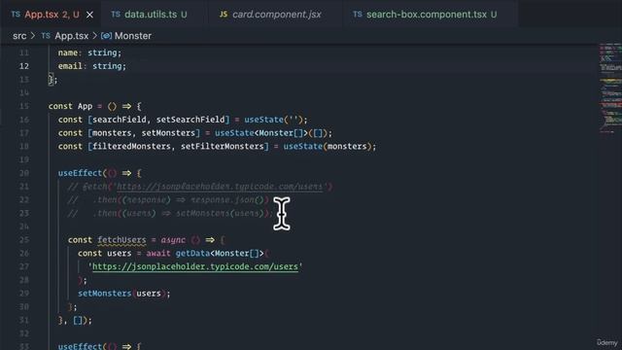The image size is (622, 350).
Task: Click the TS icon on search-box tab
Action: tap(358, 15)
